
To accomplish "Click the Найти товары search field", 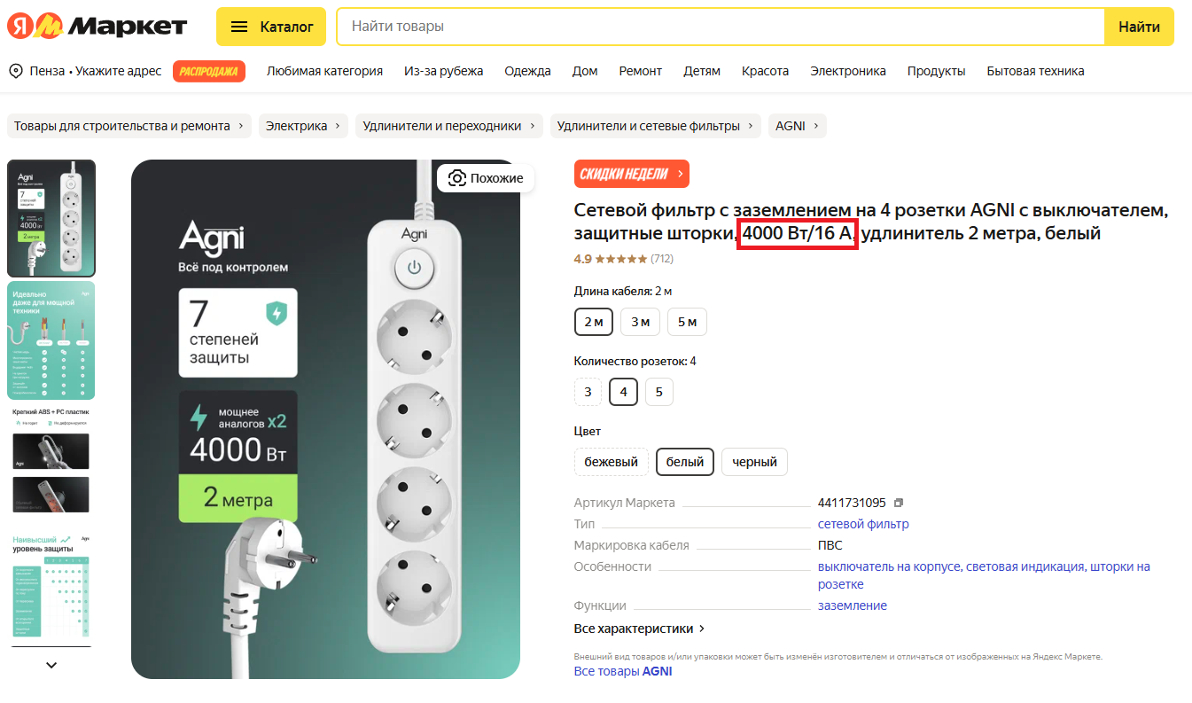I will pyautogui.click(x=718, y=27).
